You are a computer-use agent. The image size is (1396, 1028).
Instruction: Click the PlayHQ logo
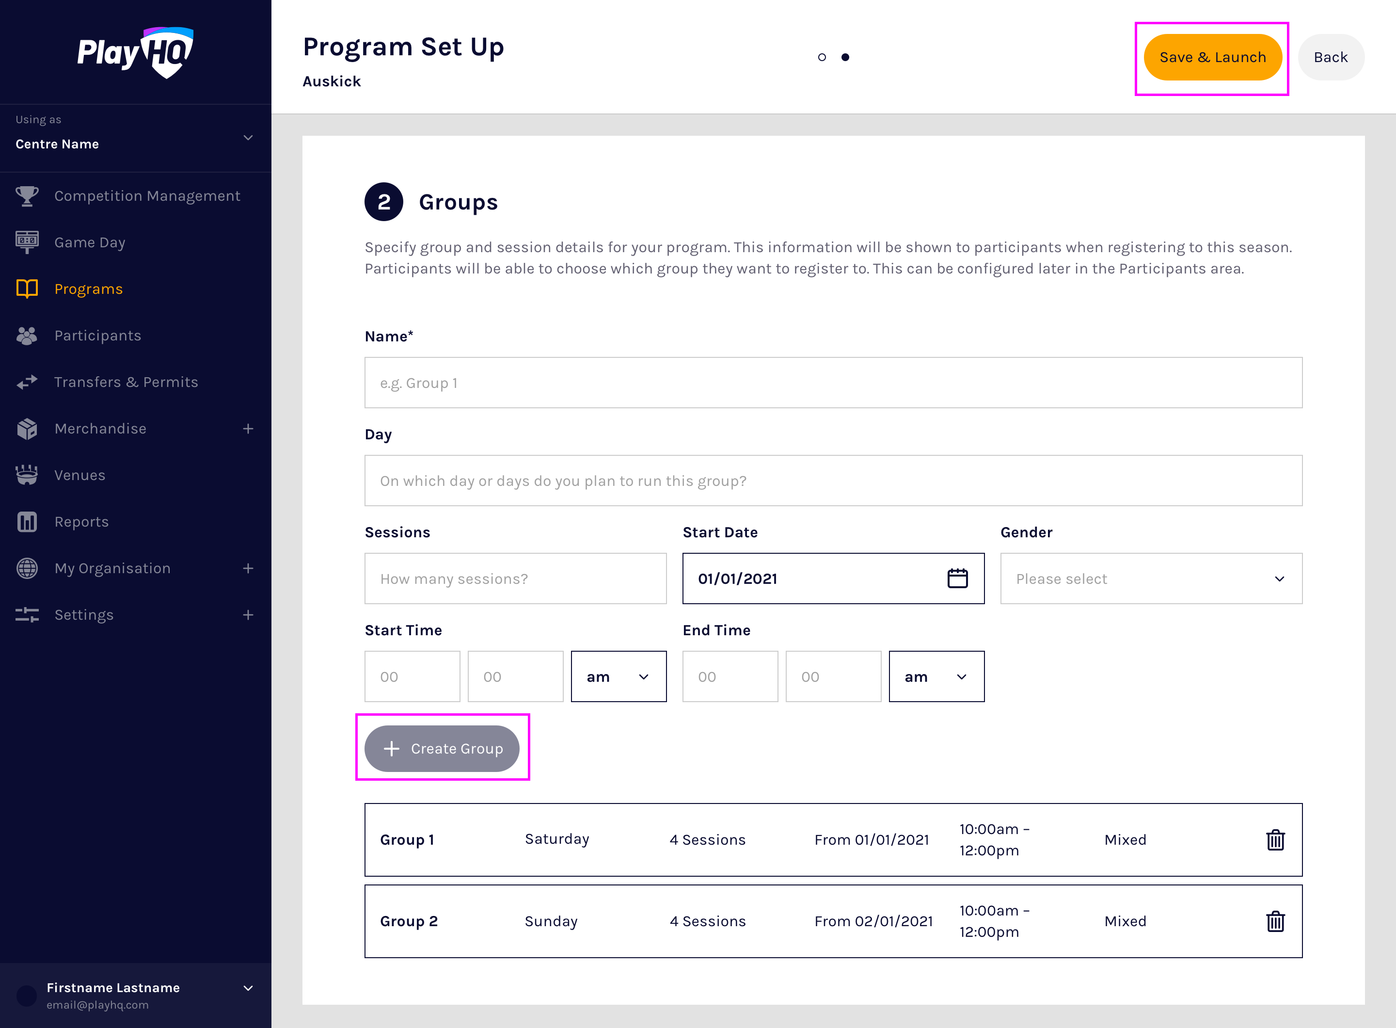[x=136, y=52]
